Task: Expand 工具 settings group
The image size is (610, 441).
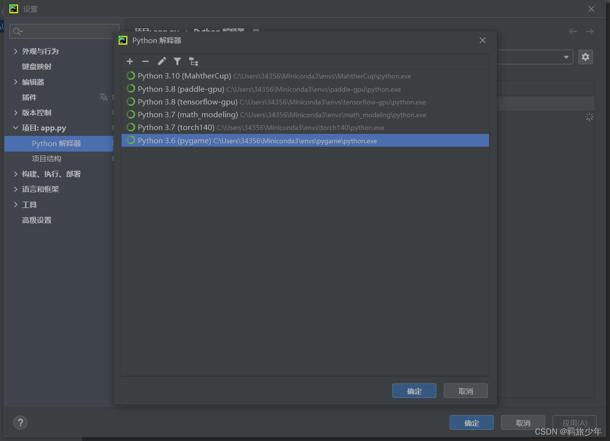Action: tap(16, 205)
